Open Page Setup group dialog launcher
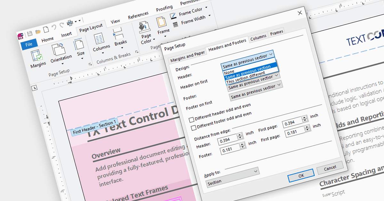The width and height of the screenshot is (384, 201). (90, 64)
